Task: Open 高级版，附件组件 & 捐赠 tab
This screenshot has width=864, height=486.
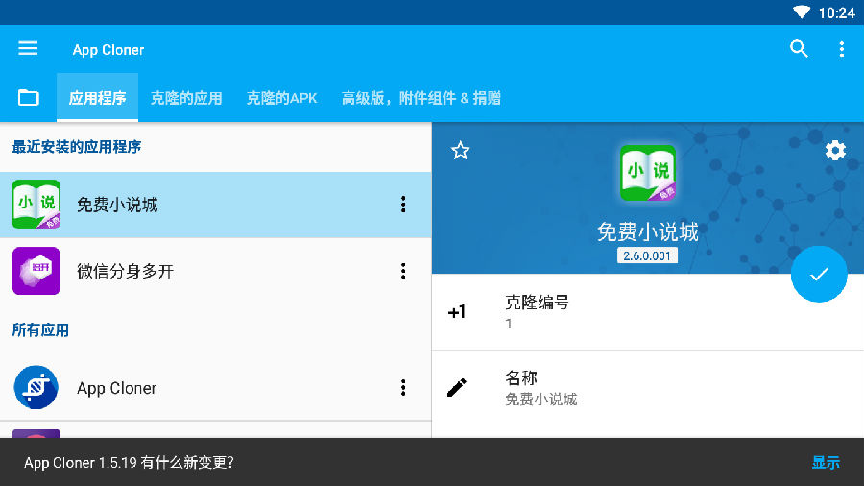Action: coord(421,98)
